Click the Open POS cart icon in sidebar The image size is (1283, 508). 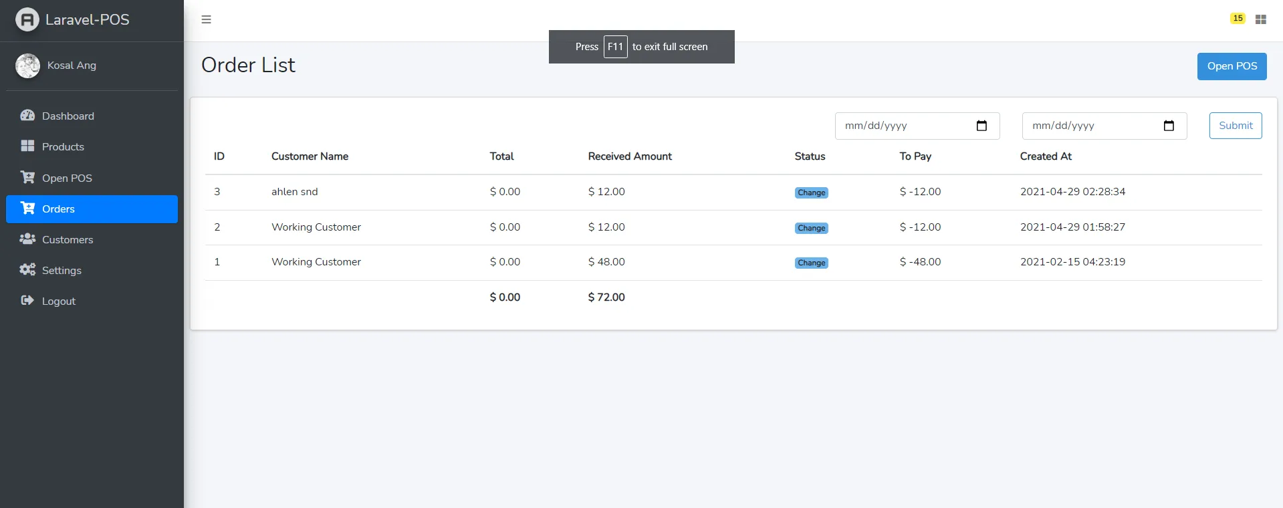pos(27,177)
